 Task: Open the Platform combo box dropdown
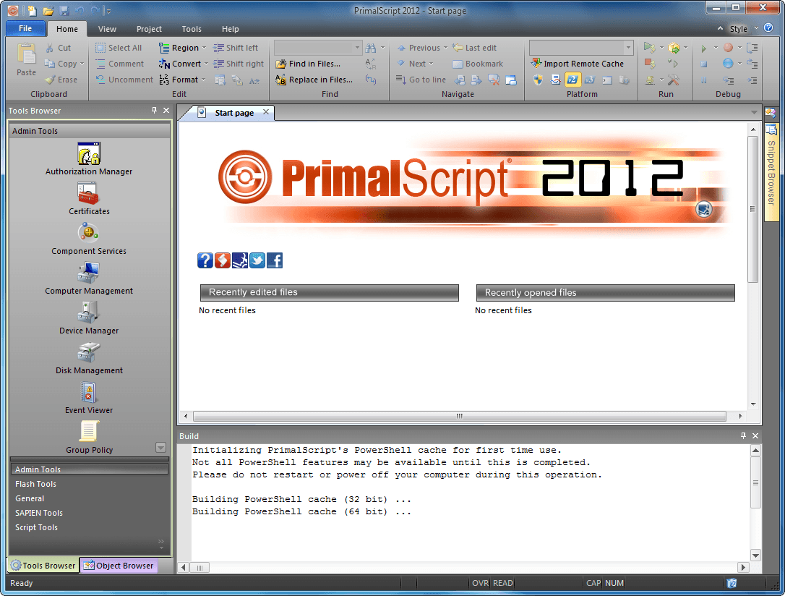(x=628, y=48)
